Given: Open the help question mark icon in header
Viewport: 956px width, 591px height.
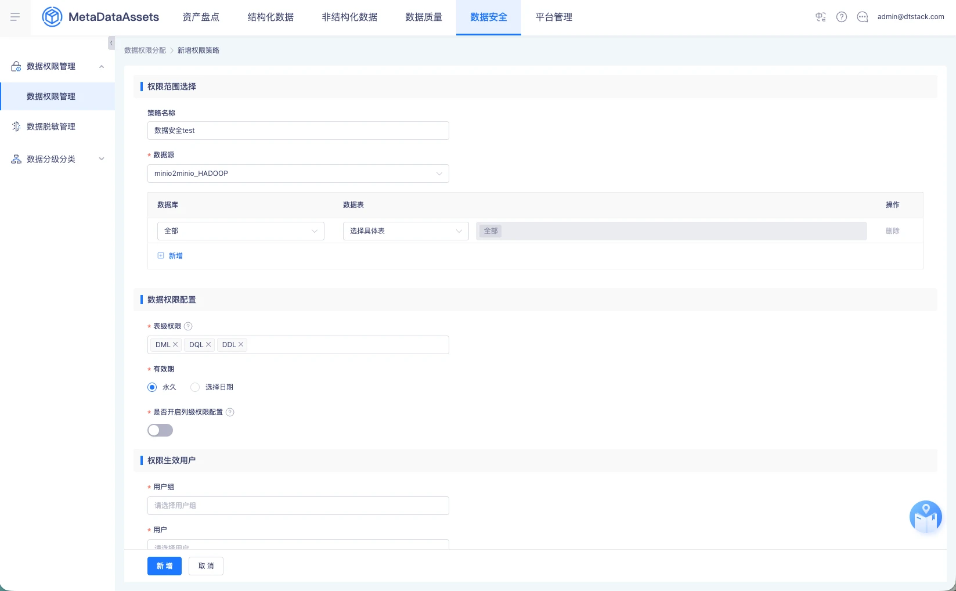Looking at the screenshot, I should point(842,17).
